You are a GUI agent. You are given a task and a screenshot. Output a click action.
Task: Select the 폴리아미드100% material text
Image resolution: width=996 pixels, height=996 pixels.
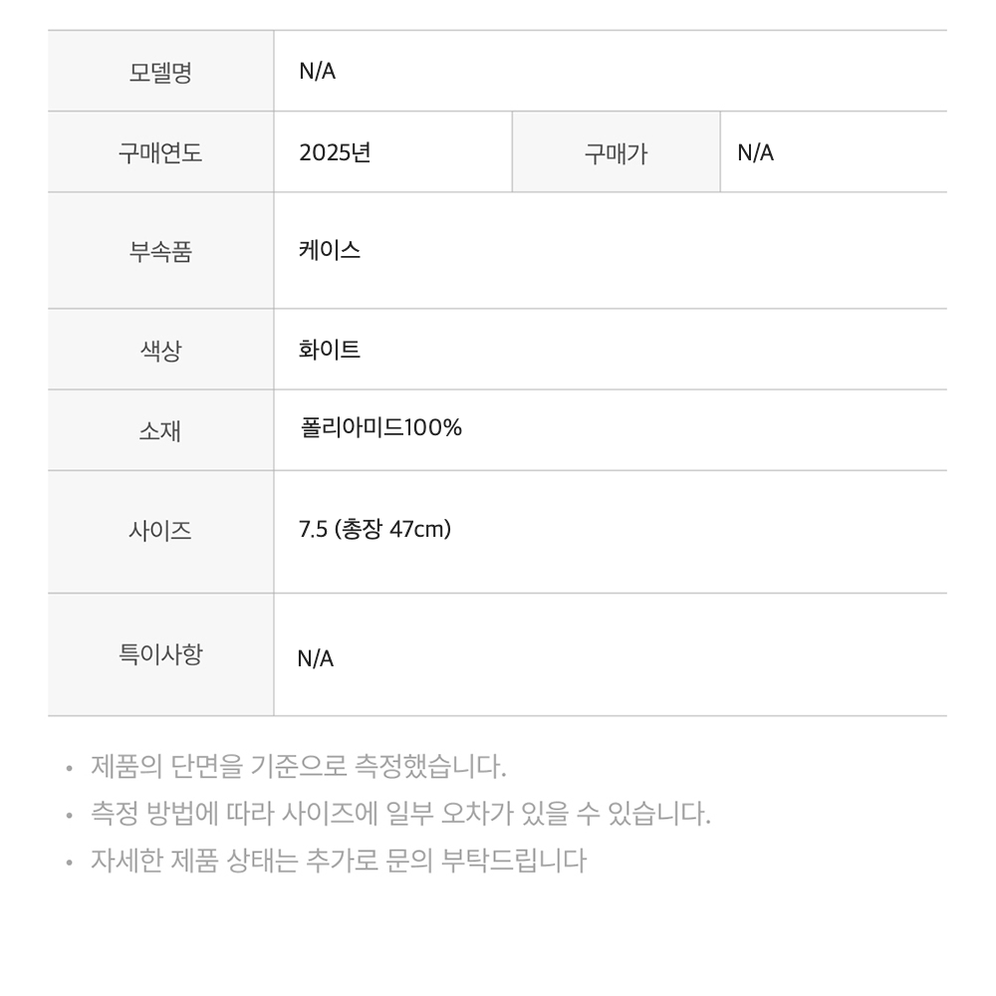[x=380, y=427]
